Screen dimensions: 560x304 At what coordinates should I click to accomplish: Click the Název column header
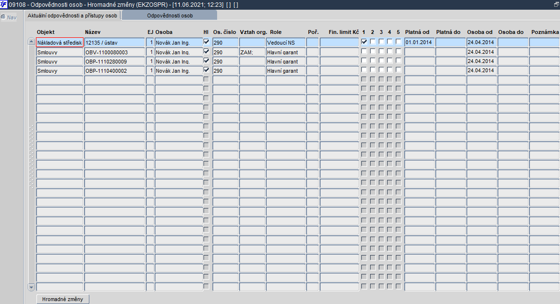pyautogui.click(x=93, y=32)
